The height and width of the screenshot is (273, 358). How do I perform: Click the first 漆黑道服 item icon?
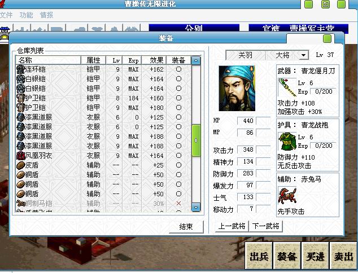[x=21, y=117]
